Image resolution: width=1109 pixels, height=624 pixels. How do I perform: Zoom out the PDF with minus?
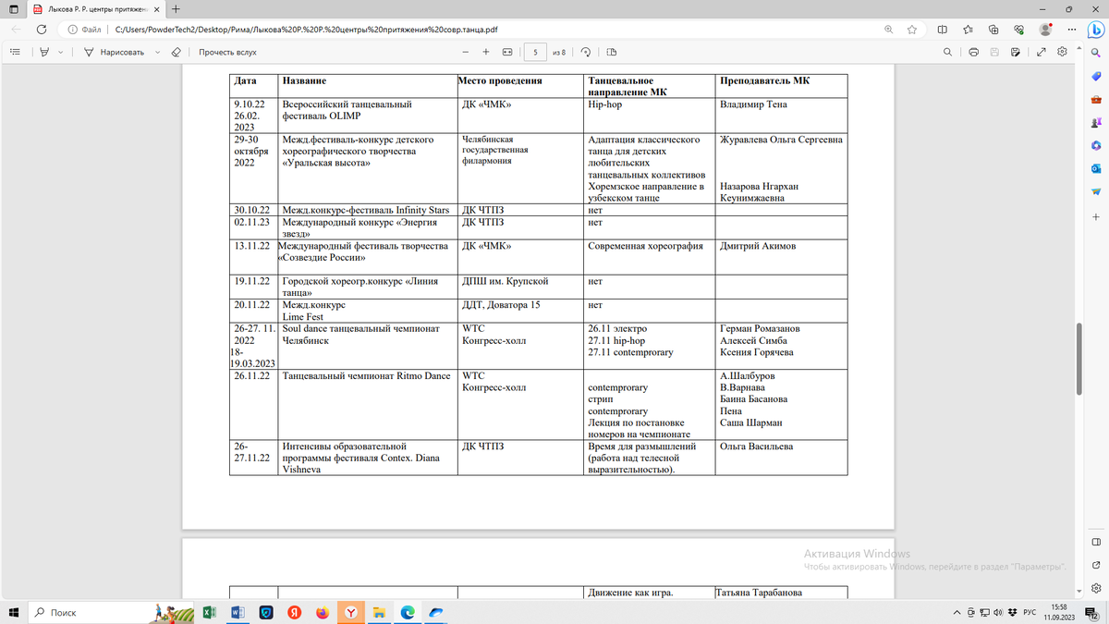(x=464, y=52)
